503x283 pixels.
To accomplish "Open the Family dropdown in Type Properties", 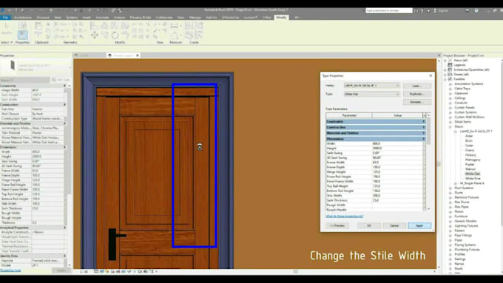I will point(397,86).
